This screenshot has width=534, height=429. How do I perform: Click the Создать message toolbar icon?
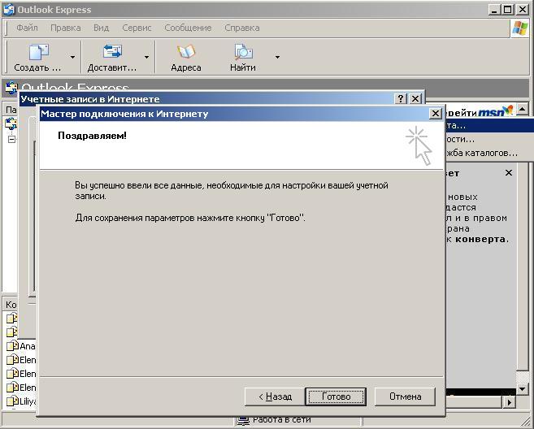click(38, 57)
